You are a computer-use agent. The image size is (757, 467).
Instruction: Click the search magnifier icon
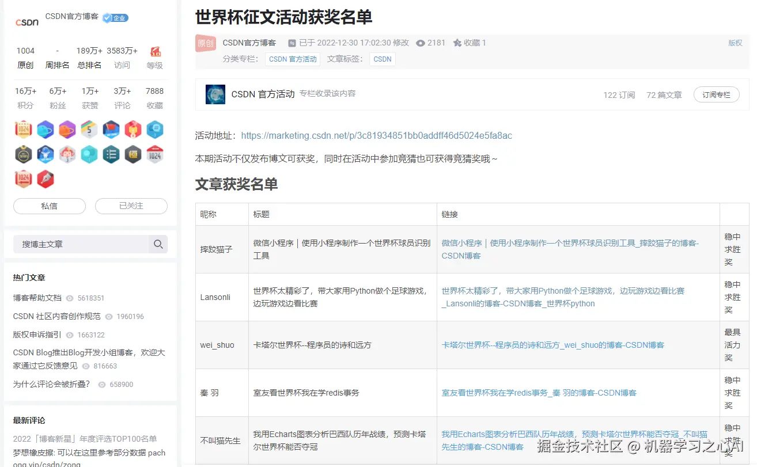158,244
